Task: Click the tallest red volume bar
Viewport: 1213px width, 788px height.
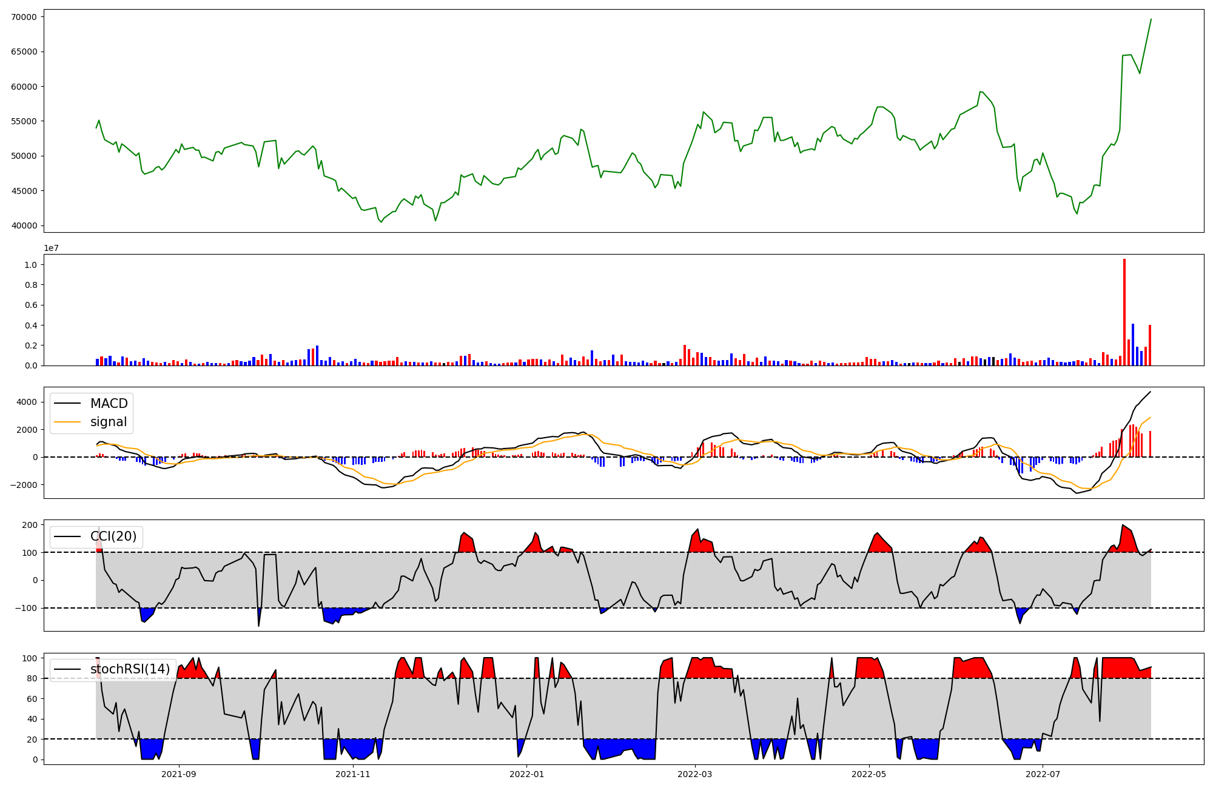Action: (1124, 312)
